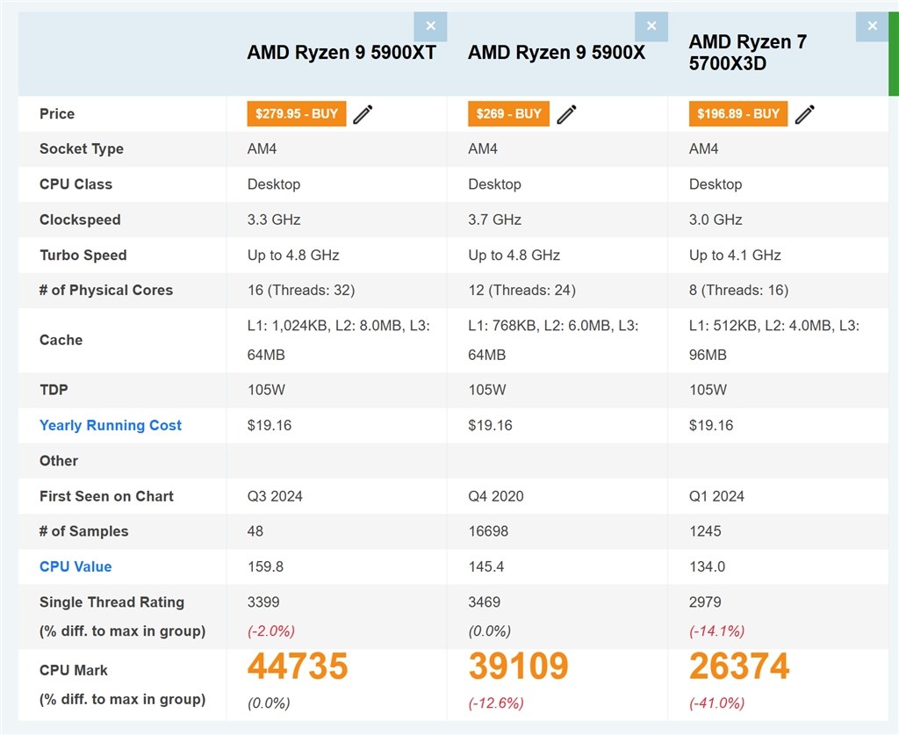Click CPU Value 134.0
The width and height of the screenshot is (899, 735).
707,566
